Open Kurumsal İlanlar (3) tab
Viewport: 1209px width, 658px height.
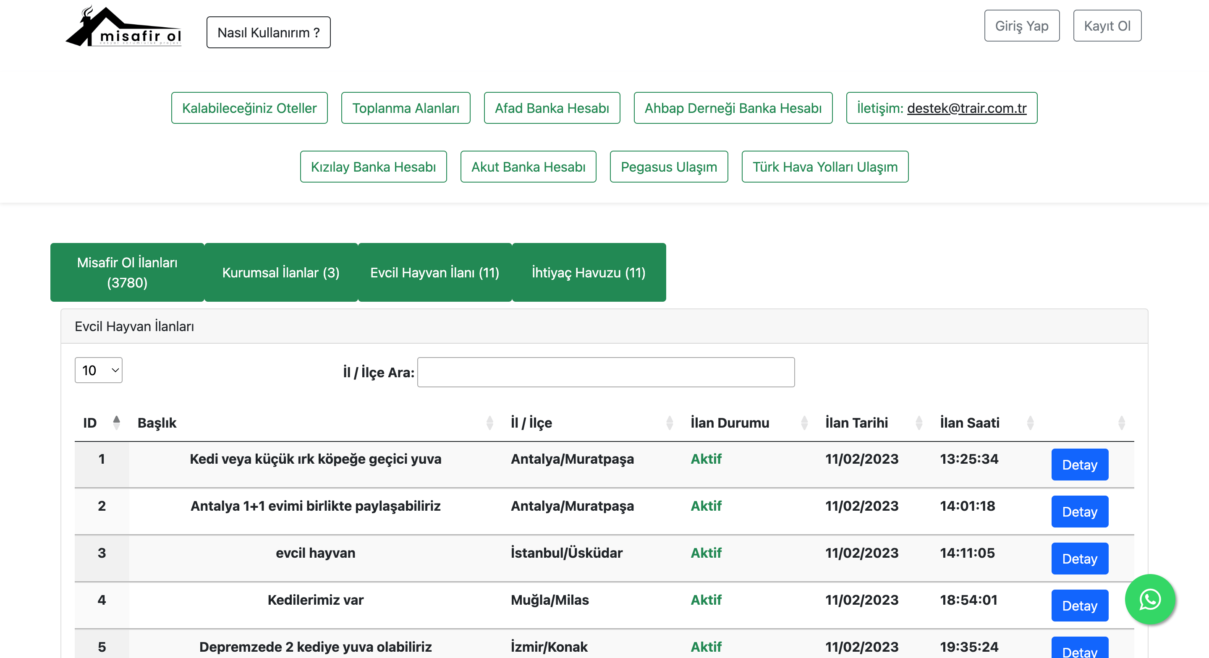pos(281,272)
